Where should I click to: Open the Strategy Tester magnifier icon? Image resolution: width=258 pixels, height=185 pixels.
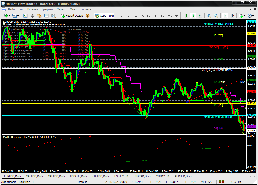click(x=53, y=16)
